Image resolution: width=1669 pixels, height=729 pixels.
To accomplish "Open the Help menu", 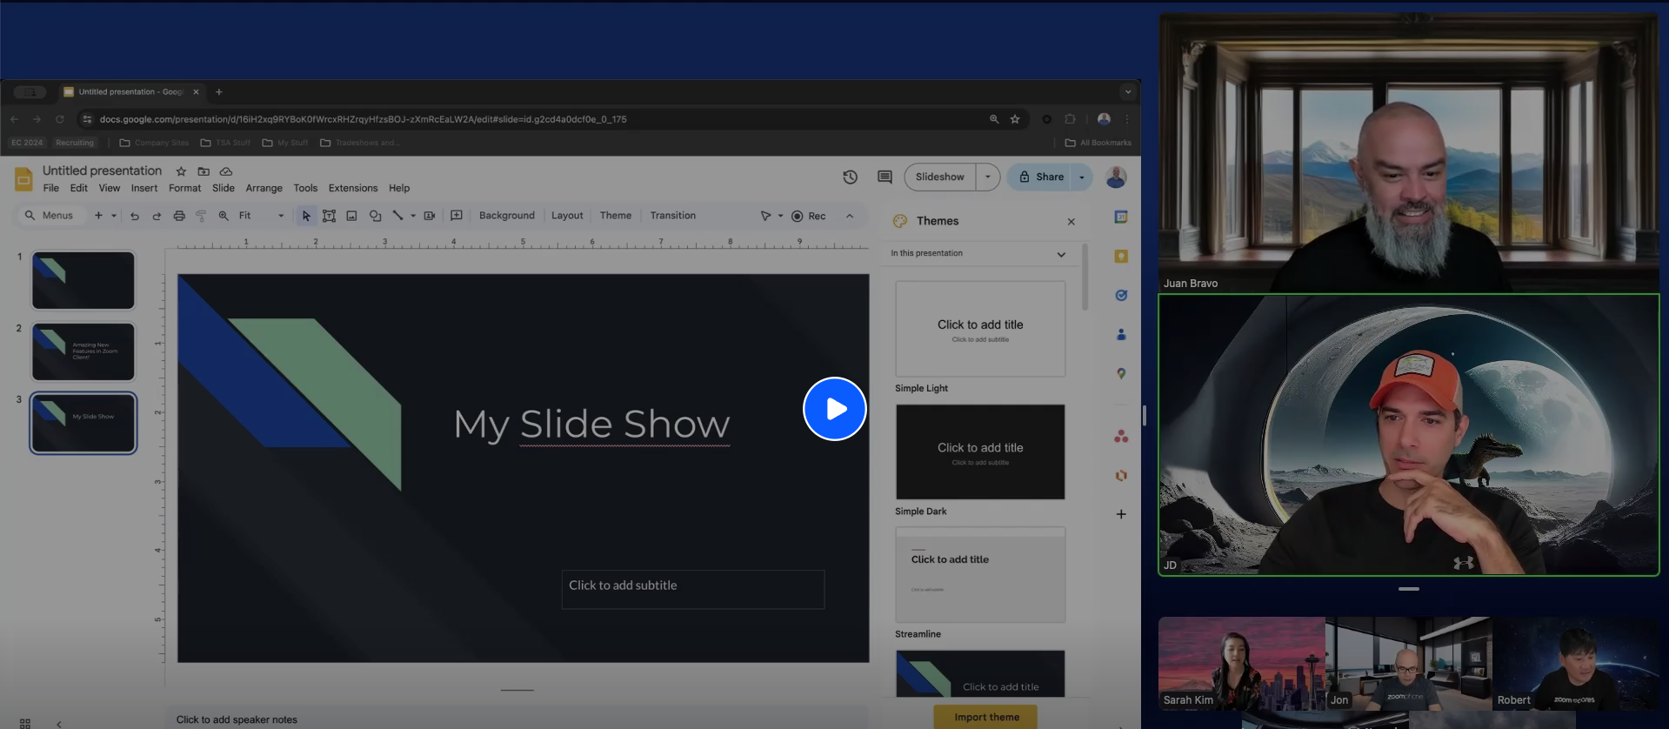I will pos(399,188).
